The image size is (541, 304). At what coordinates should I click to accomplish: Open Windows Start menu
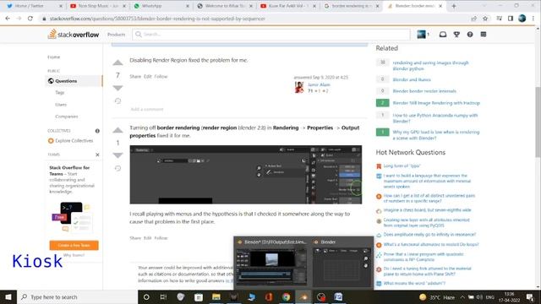pos(8,296)
